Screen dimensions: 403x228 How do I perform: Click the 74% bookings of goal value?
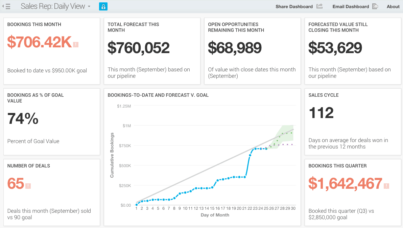pyautogui.click(x=23, y=119)
